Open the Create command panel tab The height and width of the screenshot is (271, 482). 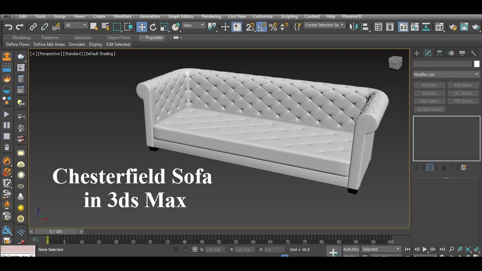point(417,53)
